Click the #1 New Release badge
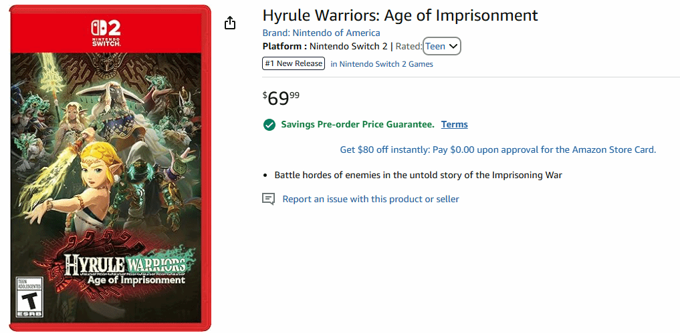 coord(294,64)
